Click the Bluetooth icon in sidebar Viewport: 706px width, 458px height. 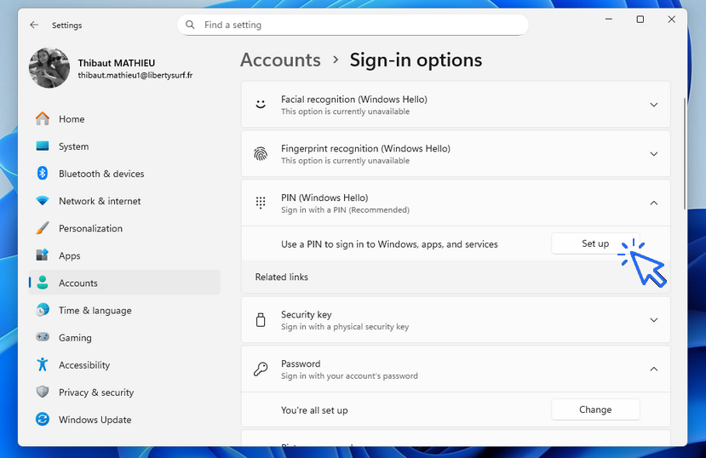point(43,173)
